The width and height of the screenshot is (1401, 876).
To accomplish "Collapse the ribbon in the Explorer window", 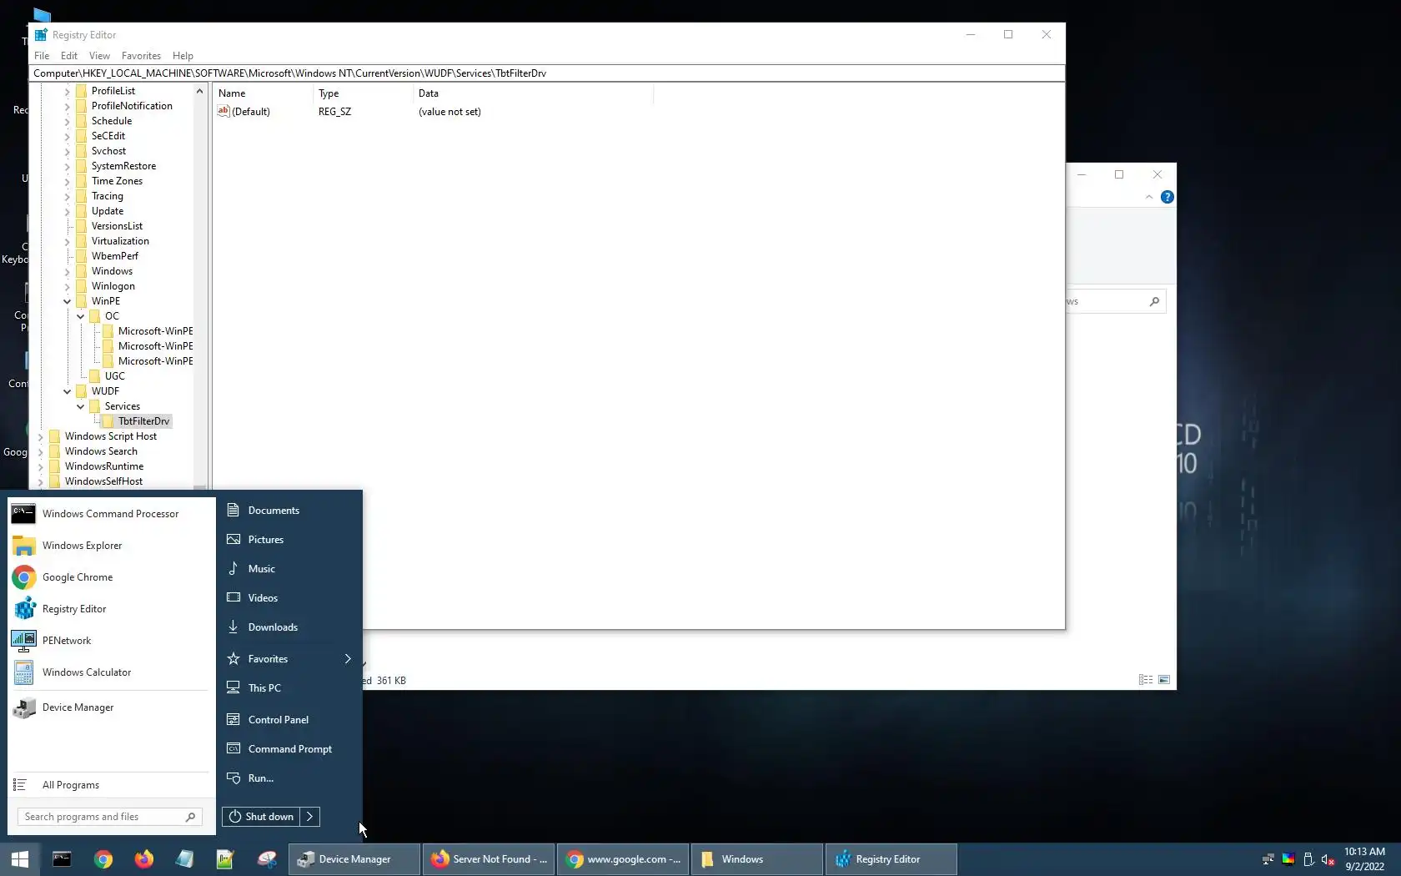I will [x=1149, y=197].
